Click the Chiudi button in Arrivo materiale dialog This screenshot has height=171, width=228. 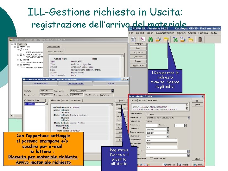(197, 159)
